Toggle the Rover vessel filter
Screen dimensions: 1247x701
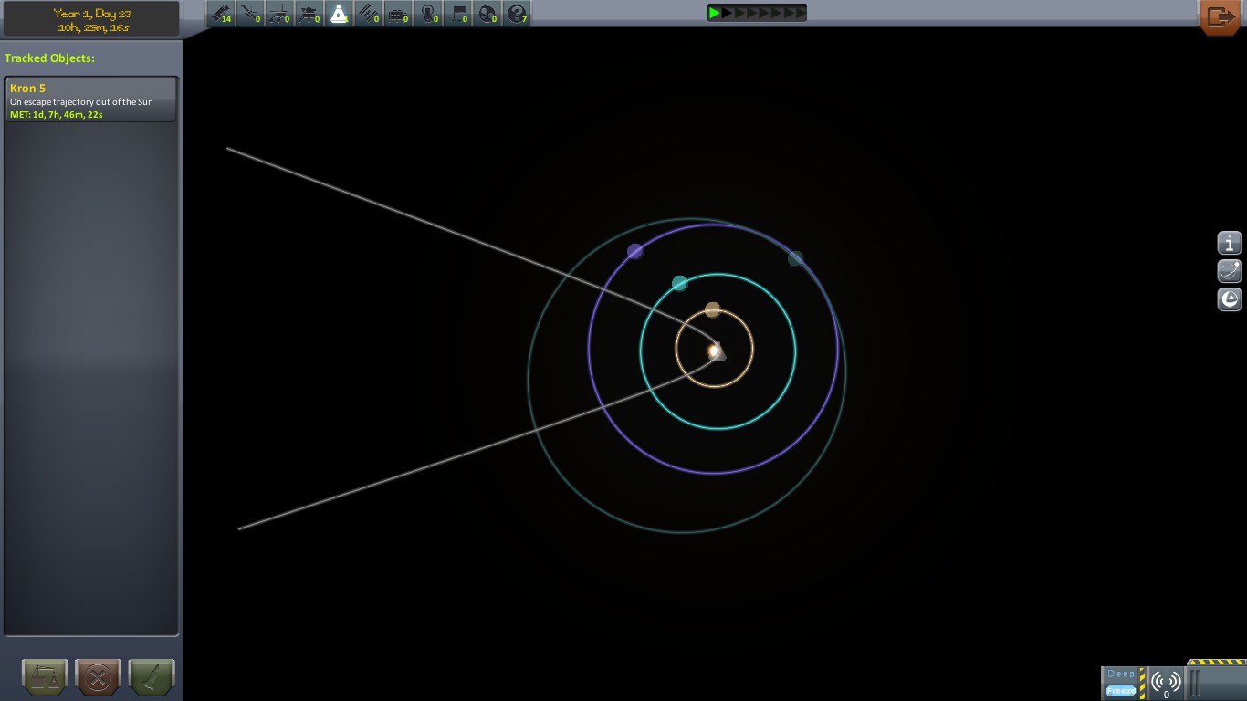coord(280,14)
